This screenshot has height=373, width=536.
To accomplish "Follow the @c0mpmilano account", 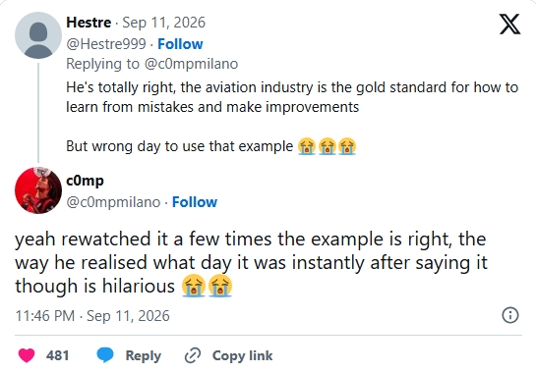I will click(x=195, y=202).
